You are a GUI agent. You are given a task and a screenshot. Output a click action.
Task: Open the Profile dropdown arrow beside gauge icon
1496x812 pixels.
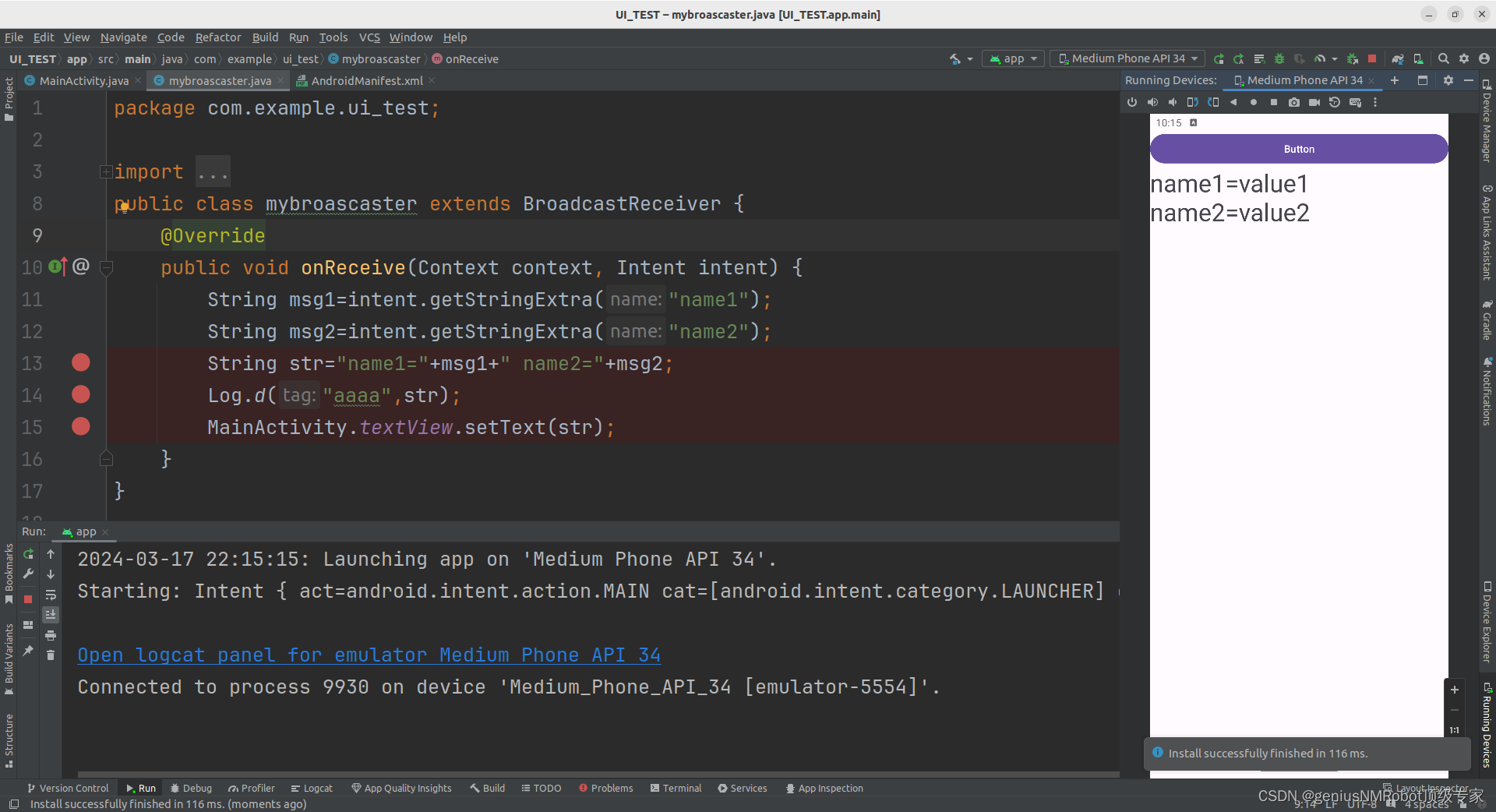pos(1334,59)
